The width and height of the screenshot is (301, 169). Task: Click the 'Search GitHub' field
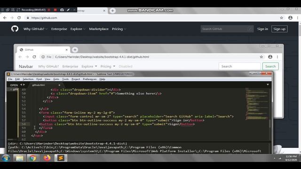[227, 29]
